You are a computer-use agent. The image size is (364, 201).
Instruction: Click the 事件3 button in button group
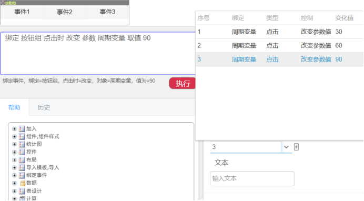tap(107, 12)
